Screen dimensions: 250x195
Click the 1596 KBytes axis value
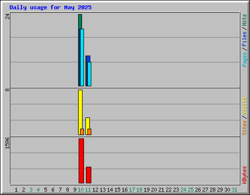coord(7,143)
